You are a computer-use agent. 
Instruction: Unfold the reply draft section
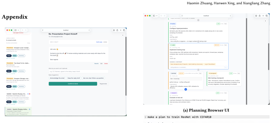105,42
